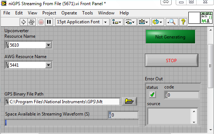This screenshot has height=134, width=214.
Task: Click the Search magnifier icon
Action: coord(172,22)
